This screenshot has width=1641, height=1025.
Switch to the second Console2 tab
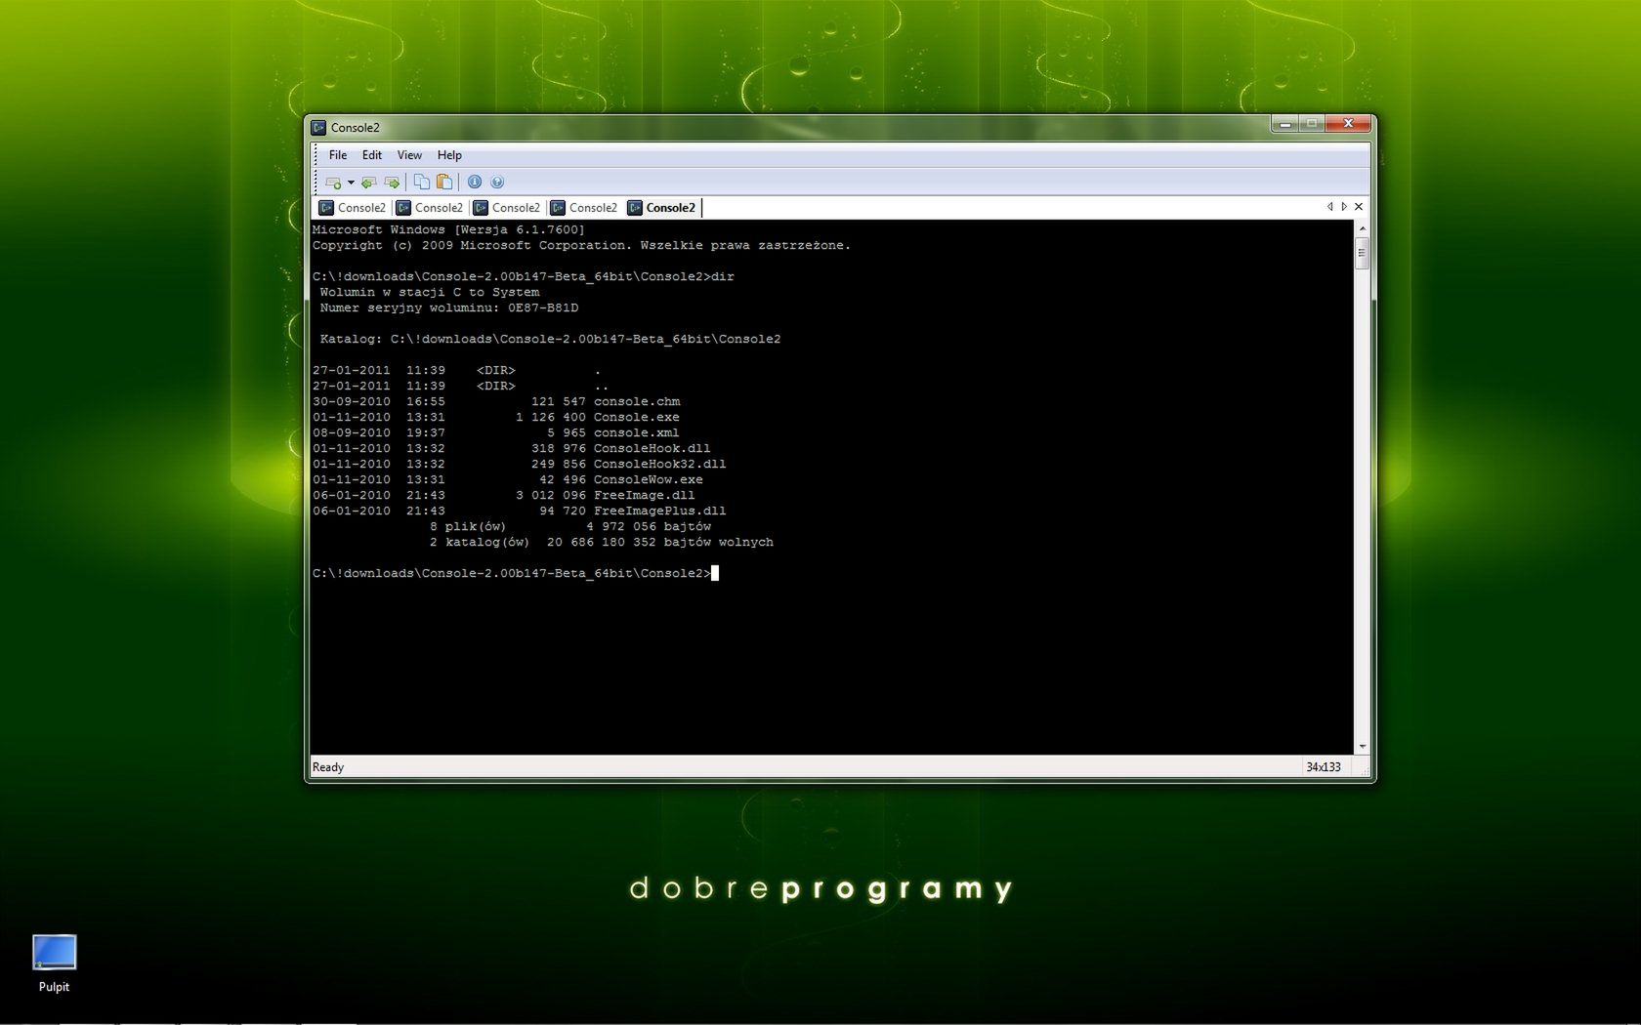[x=430, y=208]
